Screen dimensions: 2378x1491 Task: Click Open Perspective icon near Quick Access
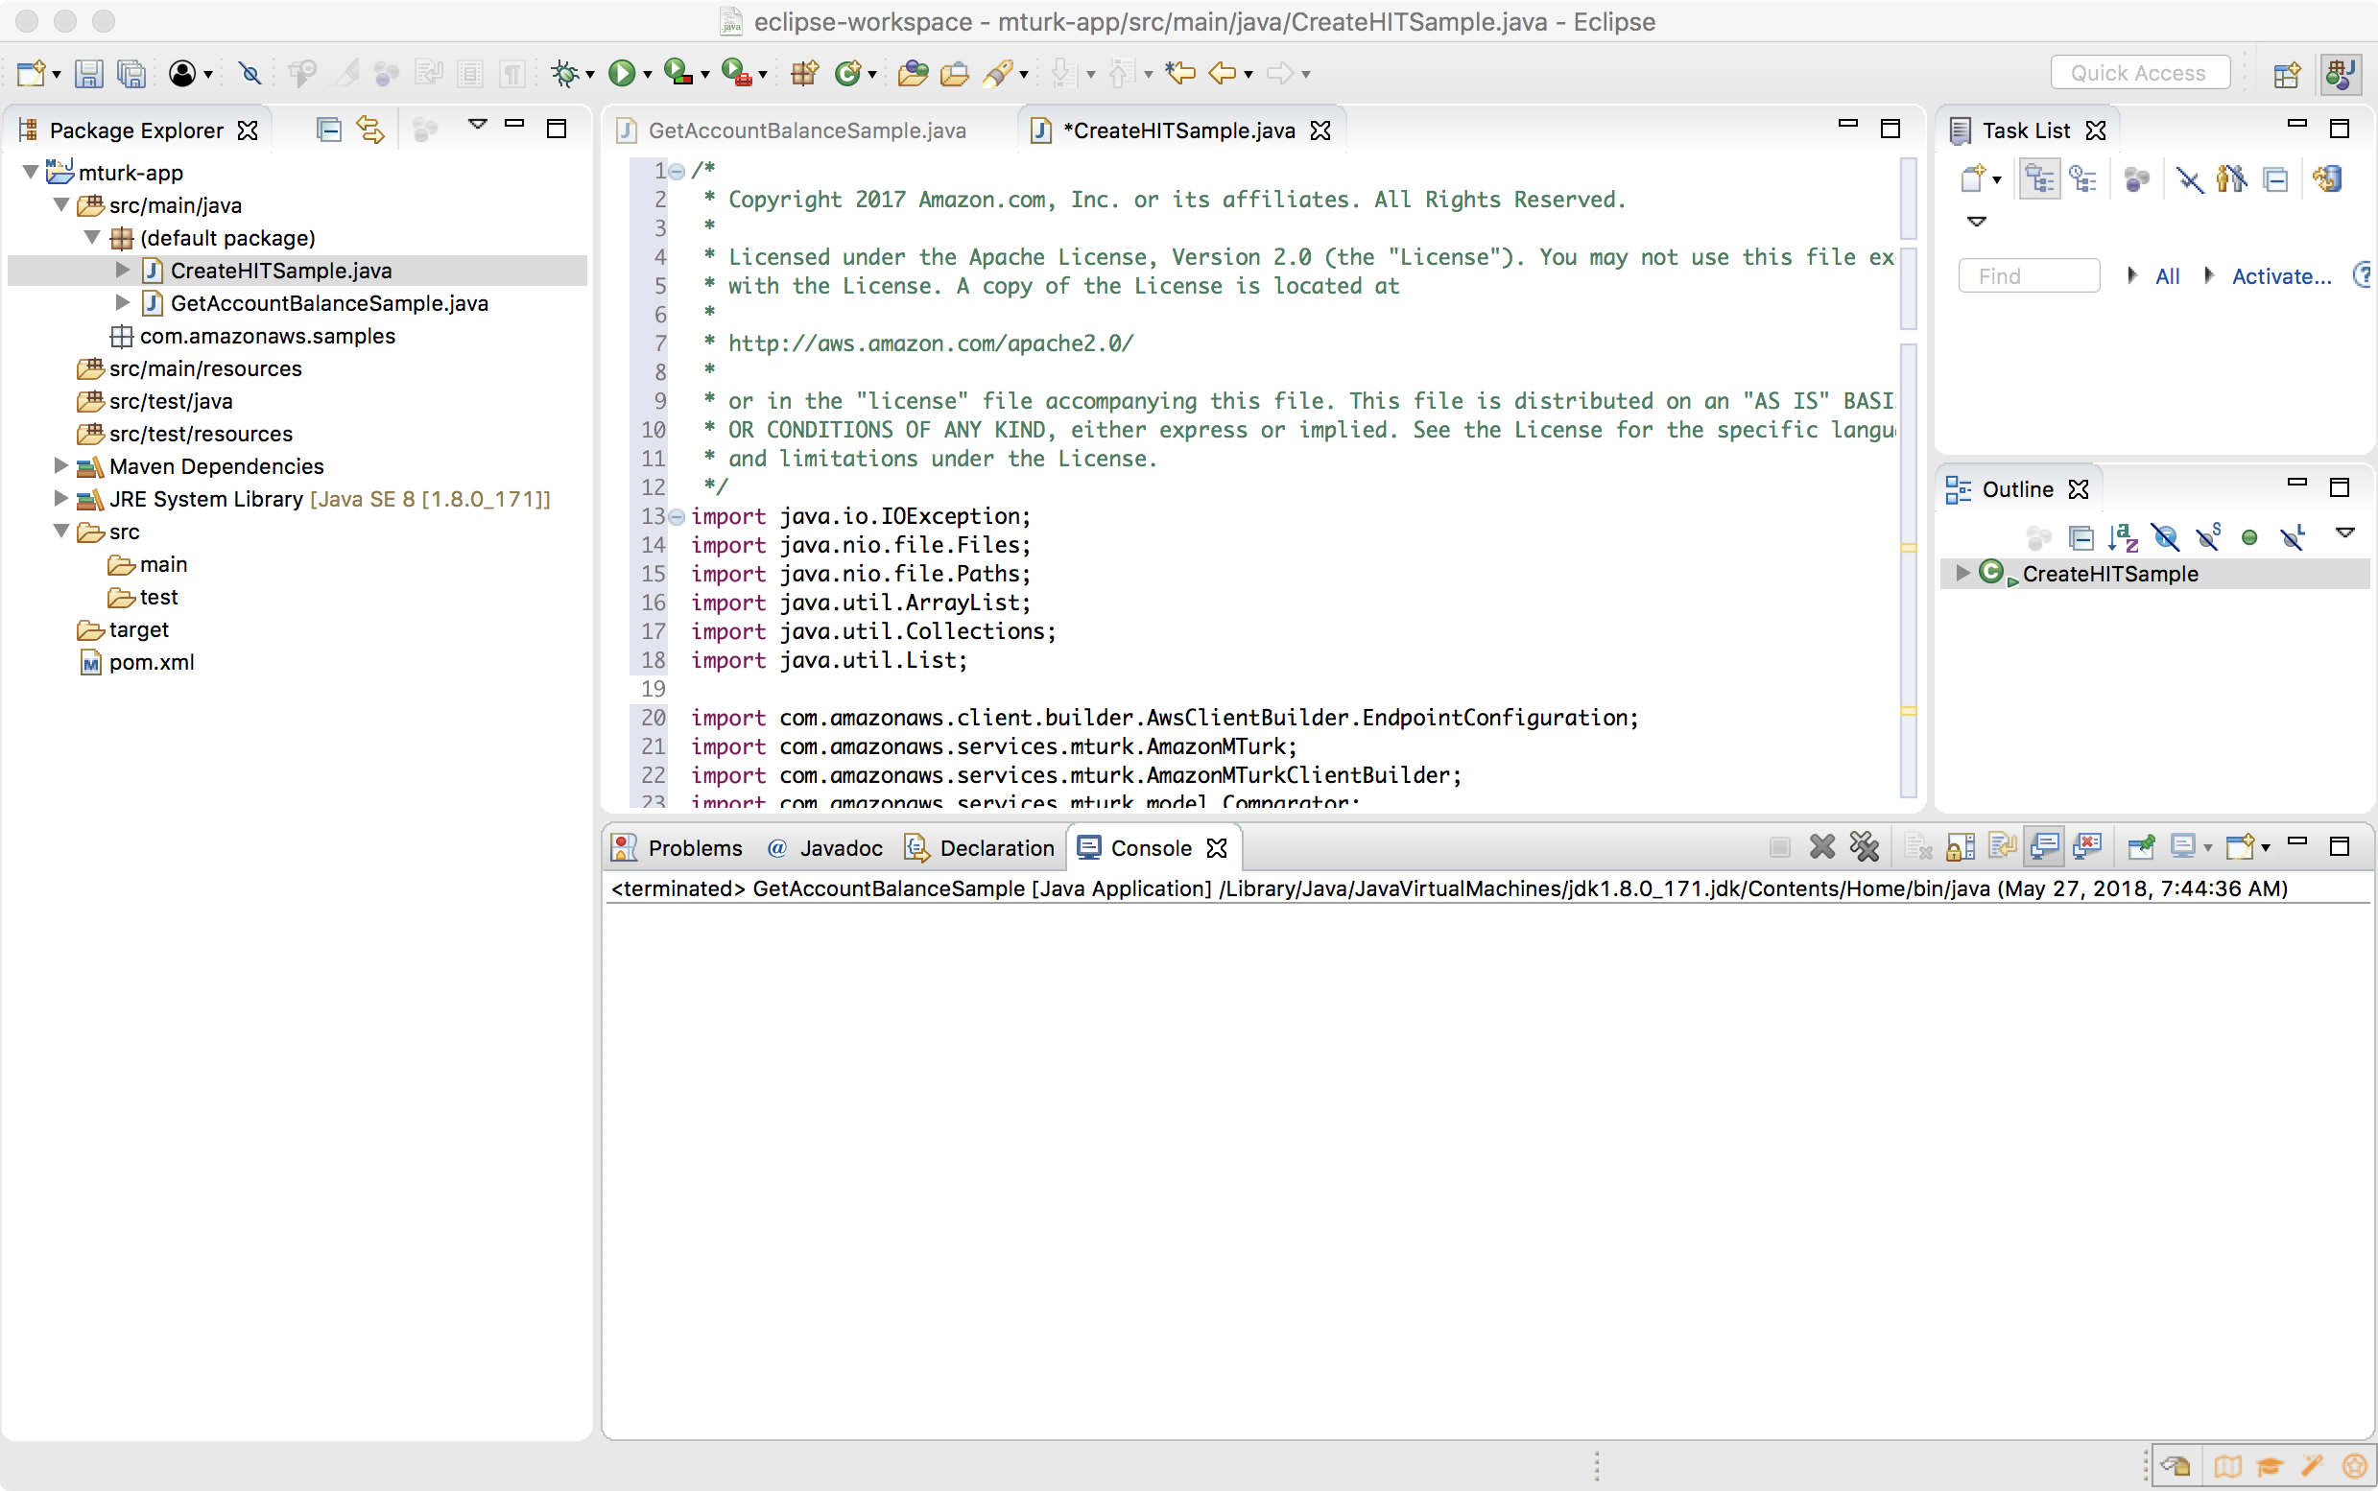(2287, 74)
